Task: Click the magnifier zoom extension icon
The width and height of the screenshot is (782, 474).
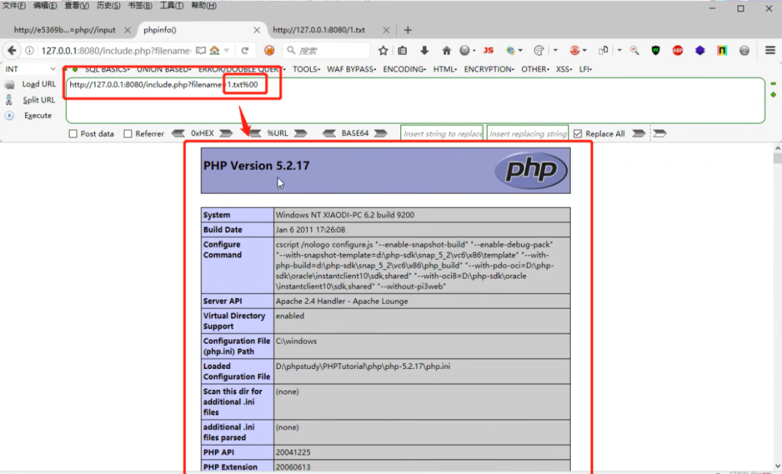Action: (634, 51)
